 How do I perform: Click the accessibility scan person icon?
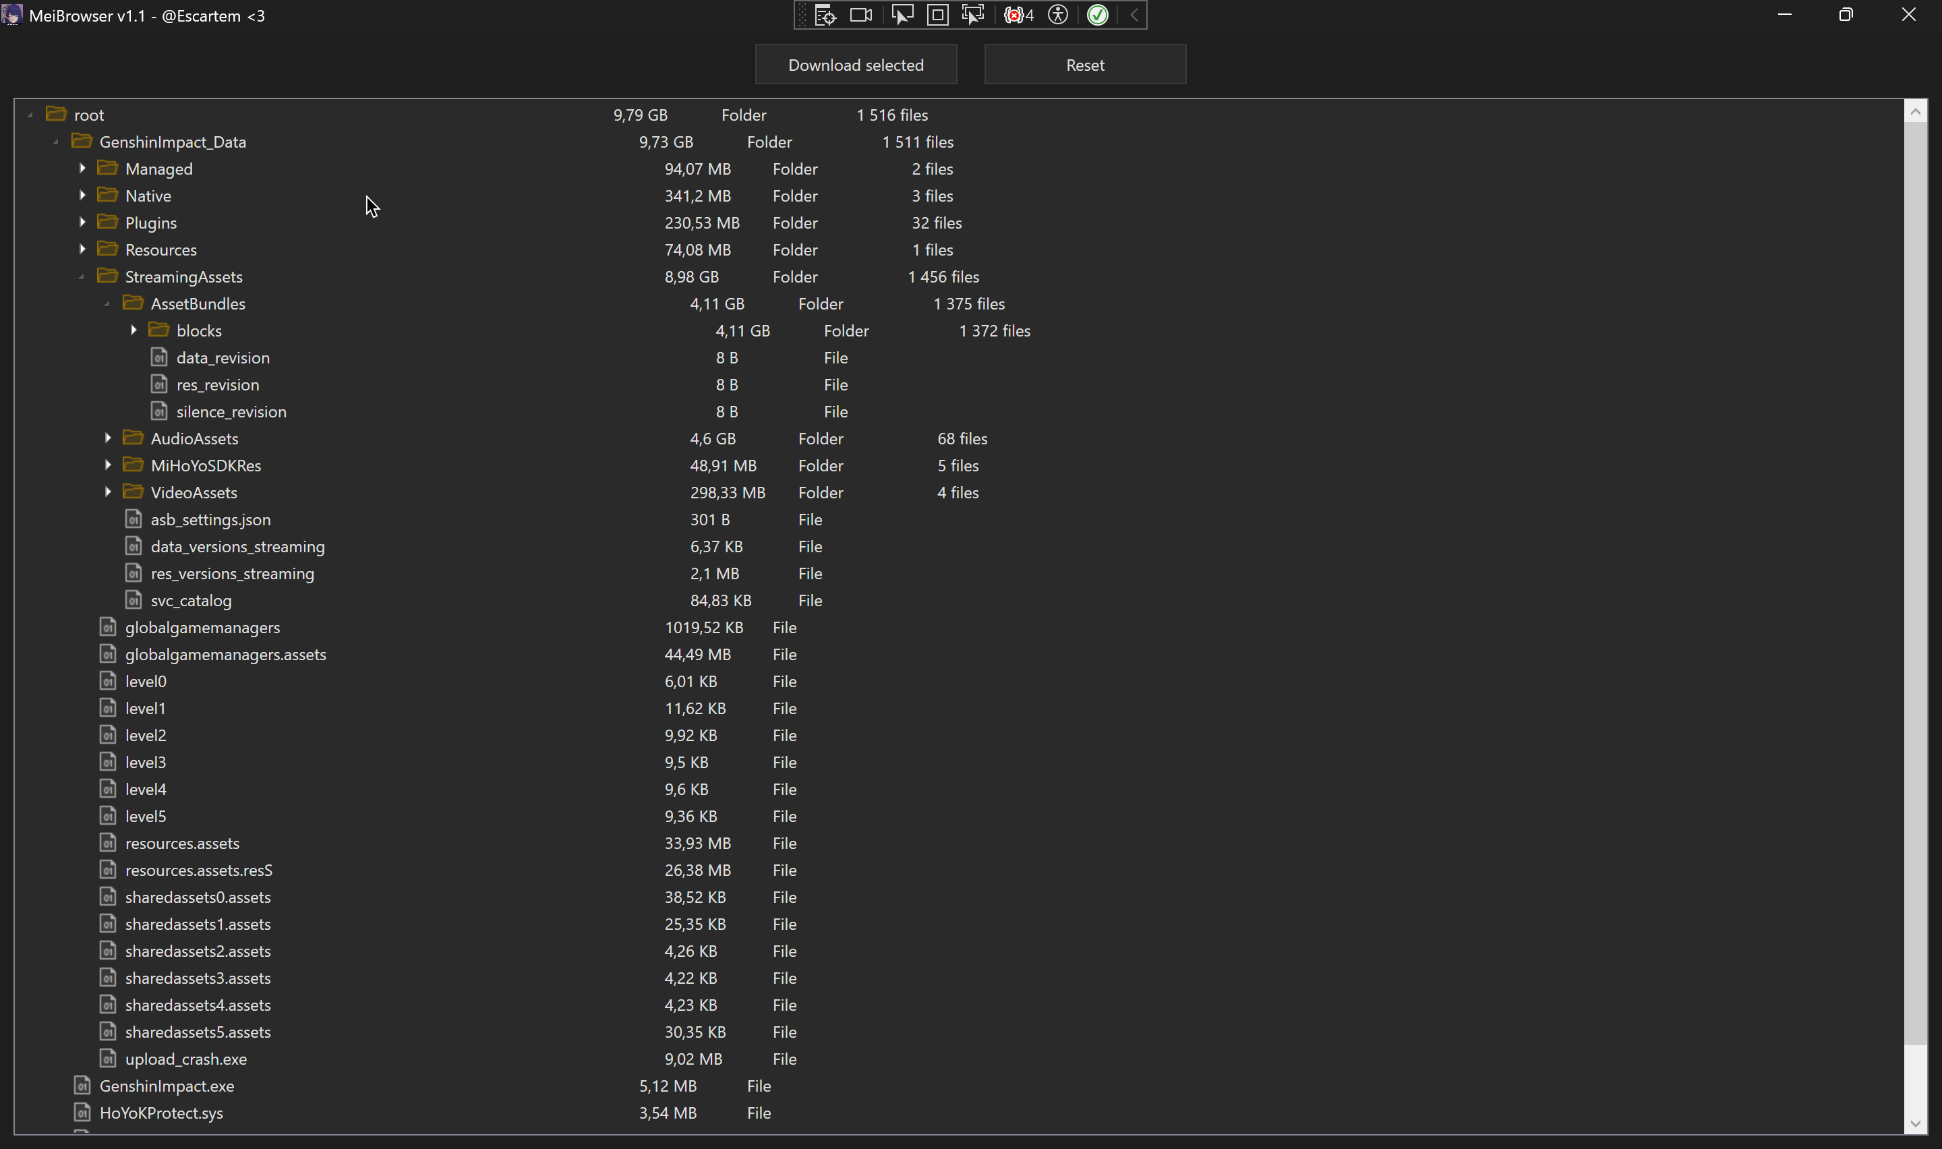pyautogui.click(x=1057, y=16)
